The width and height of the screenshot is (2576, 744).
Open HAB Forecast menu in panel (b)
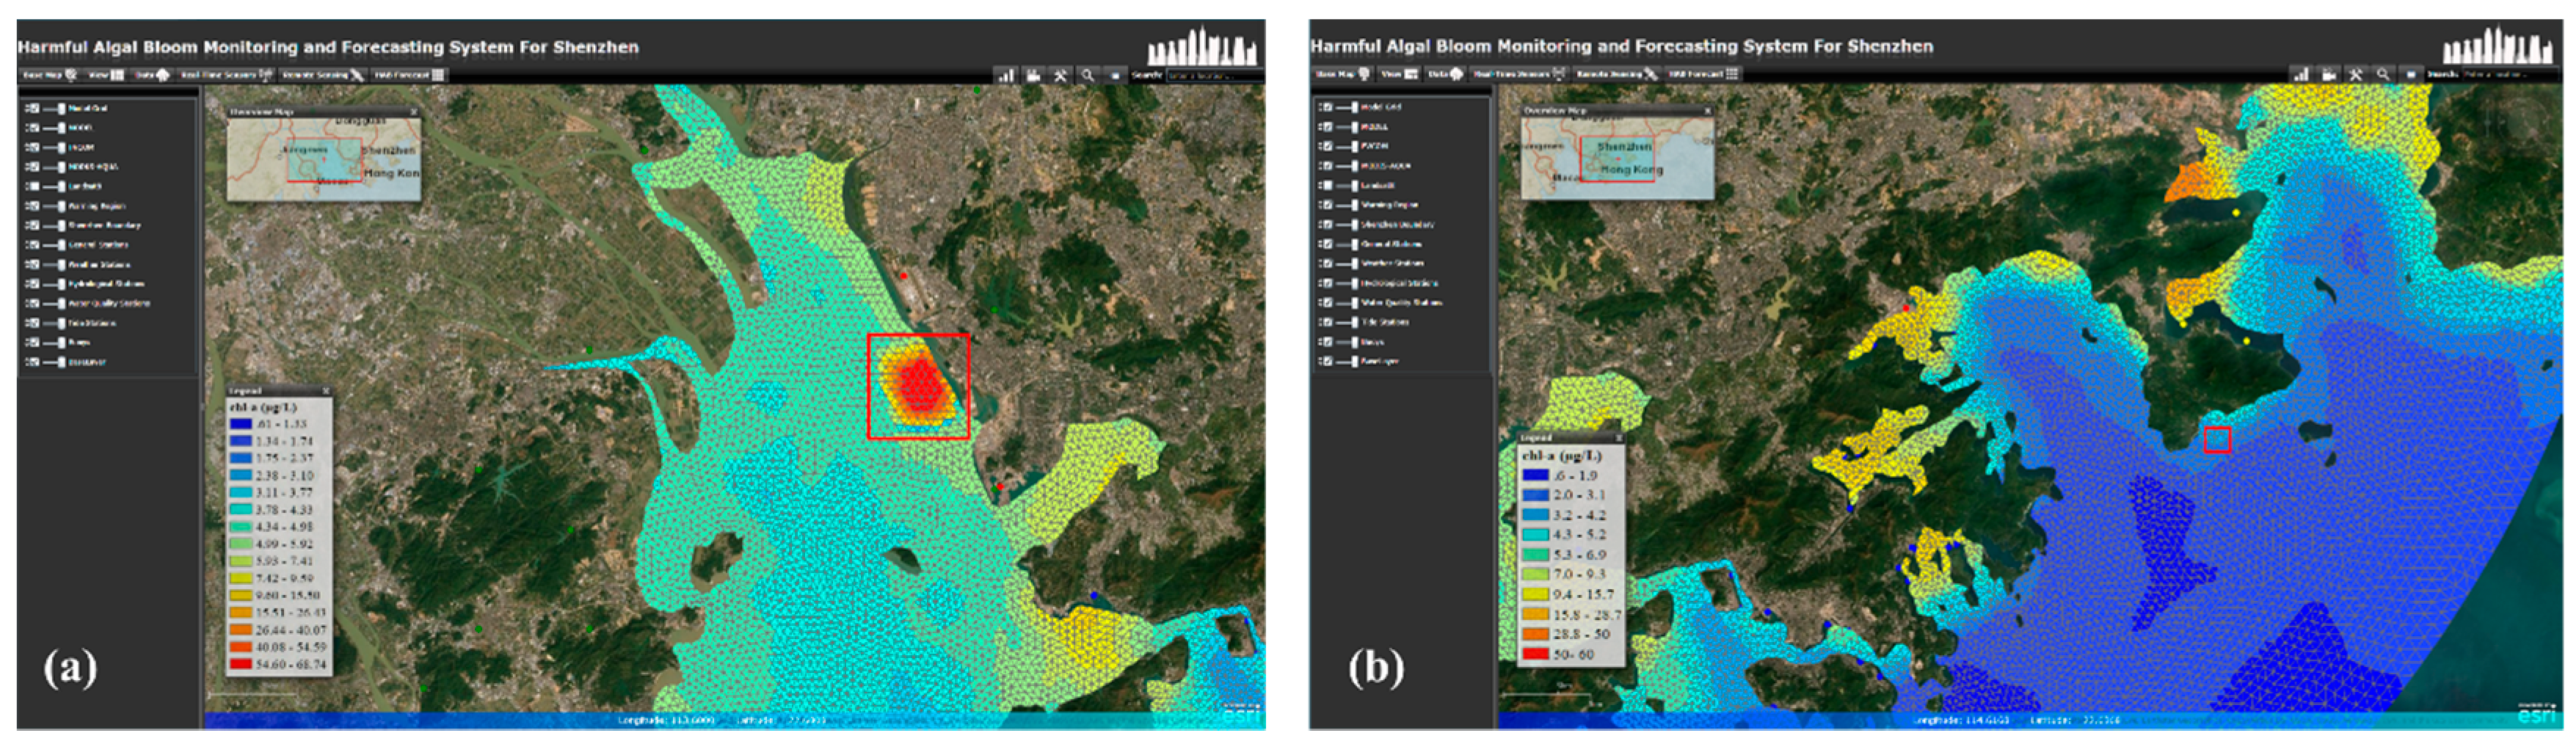(x=1703, y=74)
